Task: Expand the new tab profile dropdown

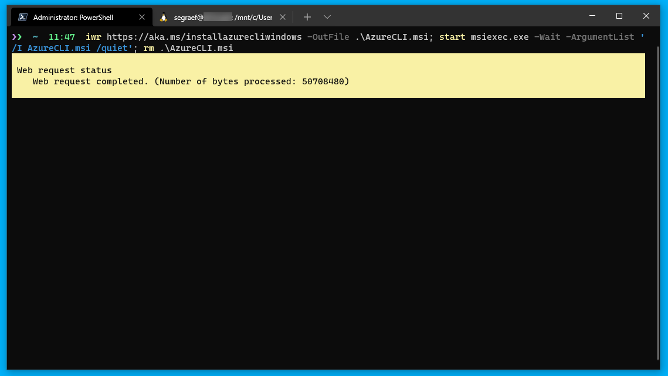Action: (x=327, y=17)
